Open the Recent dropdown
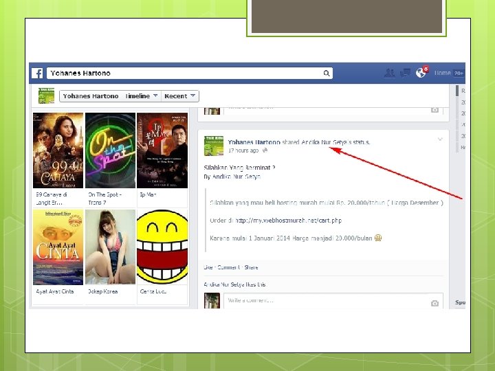 tap(180, 96)
